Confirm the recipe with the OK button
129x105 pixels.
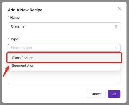[114, 94]
